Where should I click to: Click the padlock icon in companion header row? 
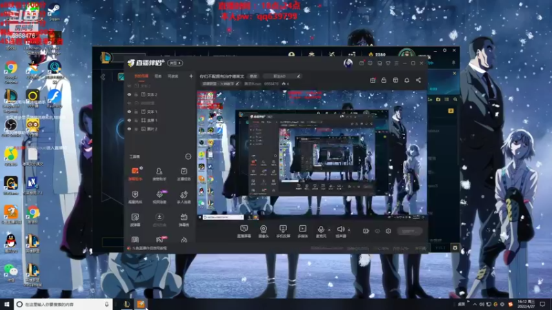pos(384,80)
